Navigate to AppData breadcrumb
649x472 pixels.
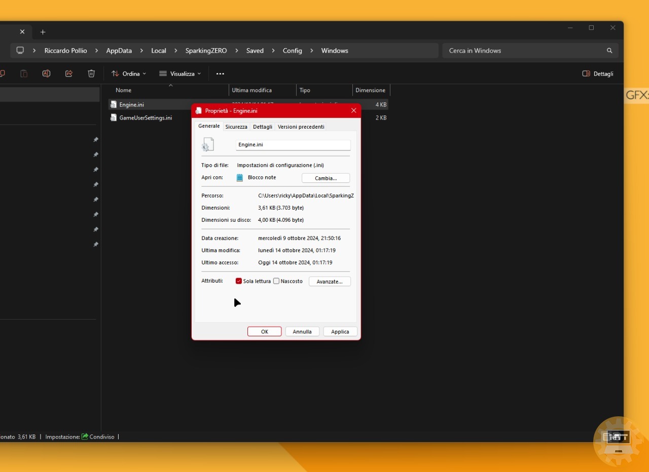pyautogui.click(x=119, y=51)
